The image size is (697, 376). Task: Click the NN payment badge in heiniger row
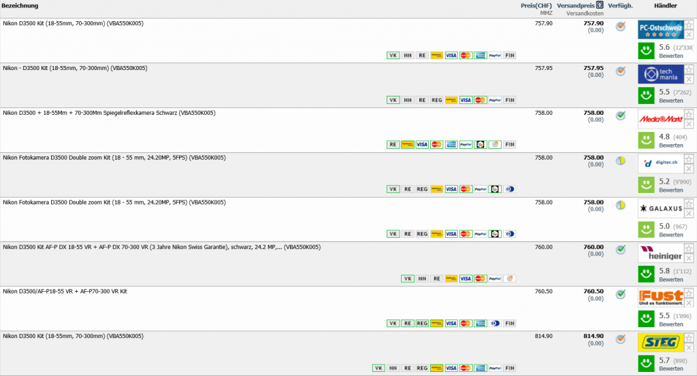click(x=422, y=279)
